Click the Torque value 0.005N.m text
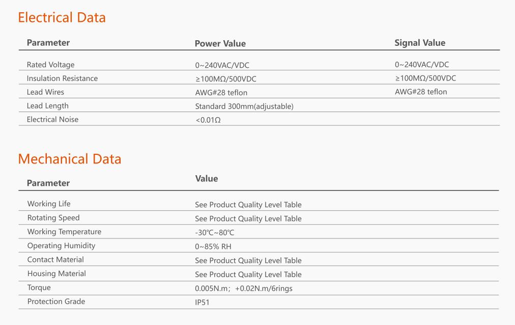The width and height of the screenshot is (515, 325). (212, 288)
